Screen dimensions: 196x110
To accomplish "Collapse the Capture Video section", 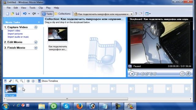I will coord(36,27).
